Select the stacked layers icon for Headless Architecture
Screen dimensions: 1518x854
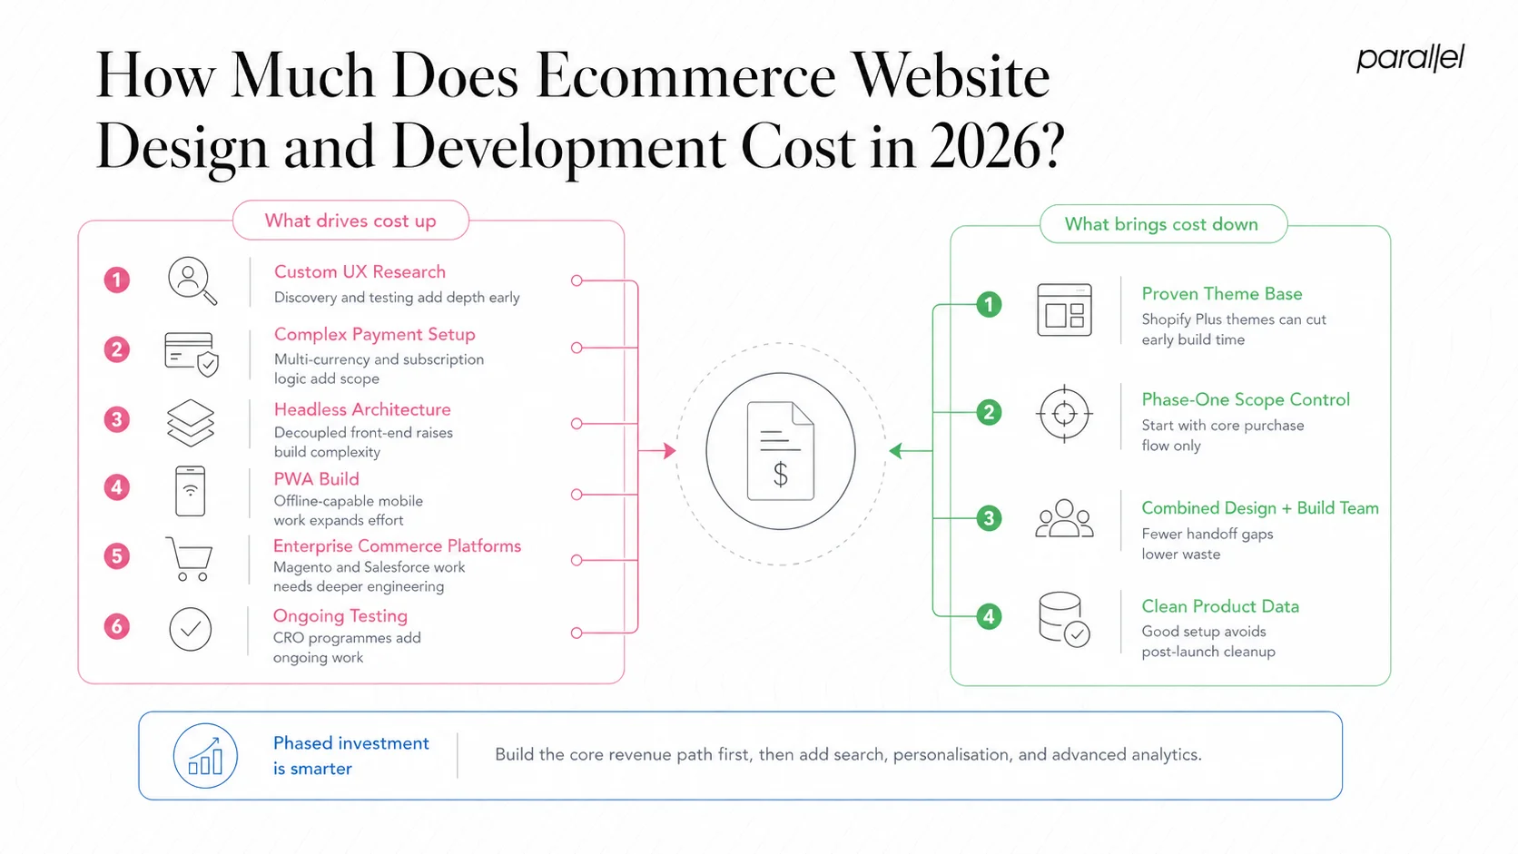(190, 421)
